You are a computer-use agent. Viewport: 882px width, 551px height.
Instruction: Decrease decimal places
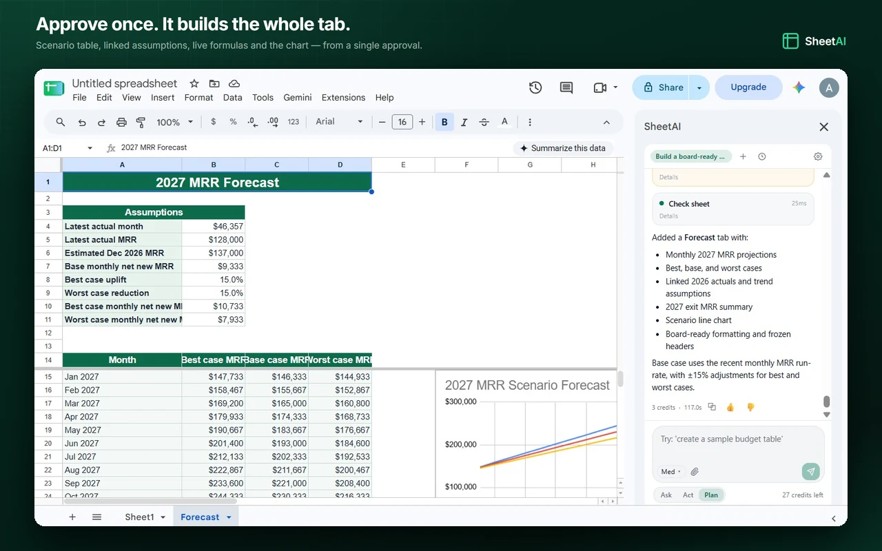pos(253,122)
